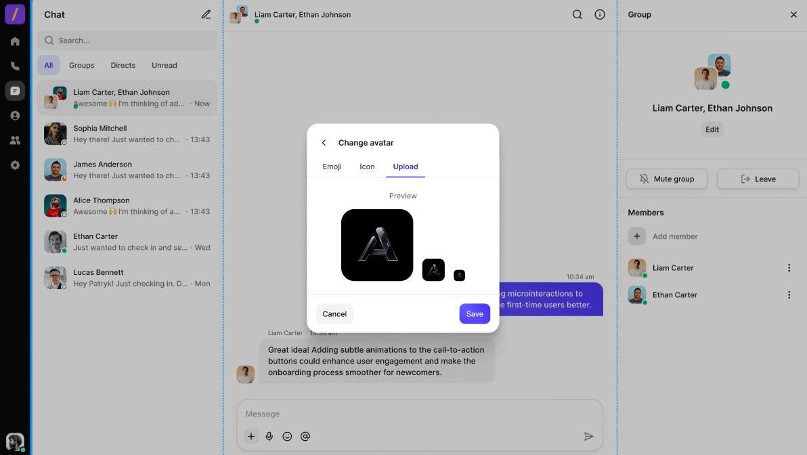This screenshot has width=807, height=455.
Task: Click the group avatar in the chat header
Action: pos(239,14)
